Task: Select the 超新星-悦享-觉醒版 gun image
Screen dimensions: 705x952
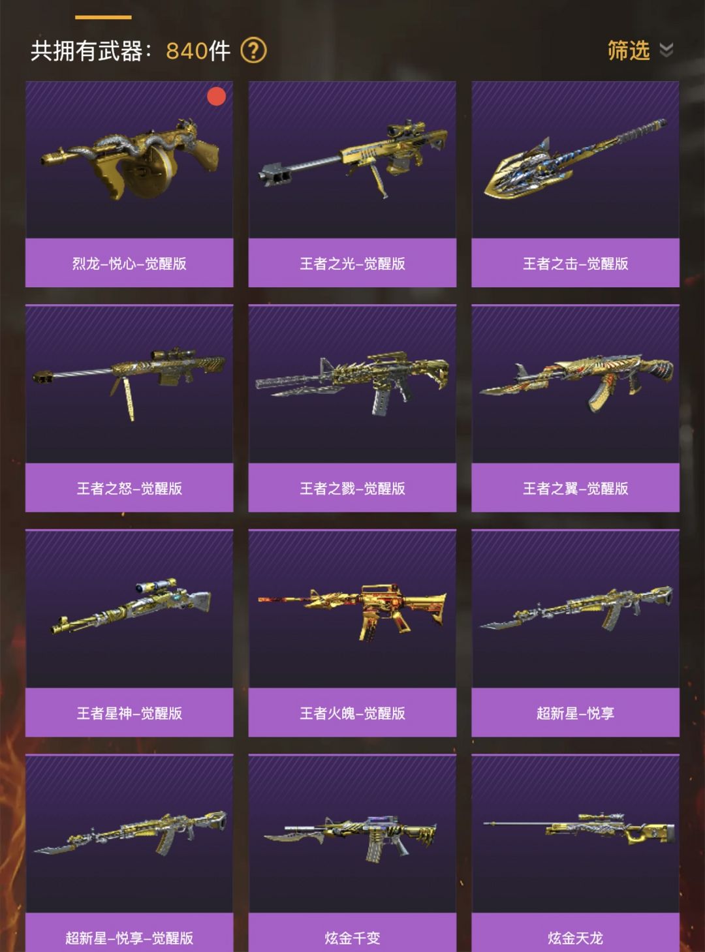Action: (129, 834)
